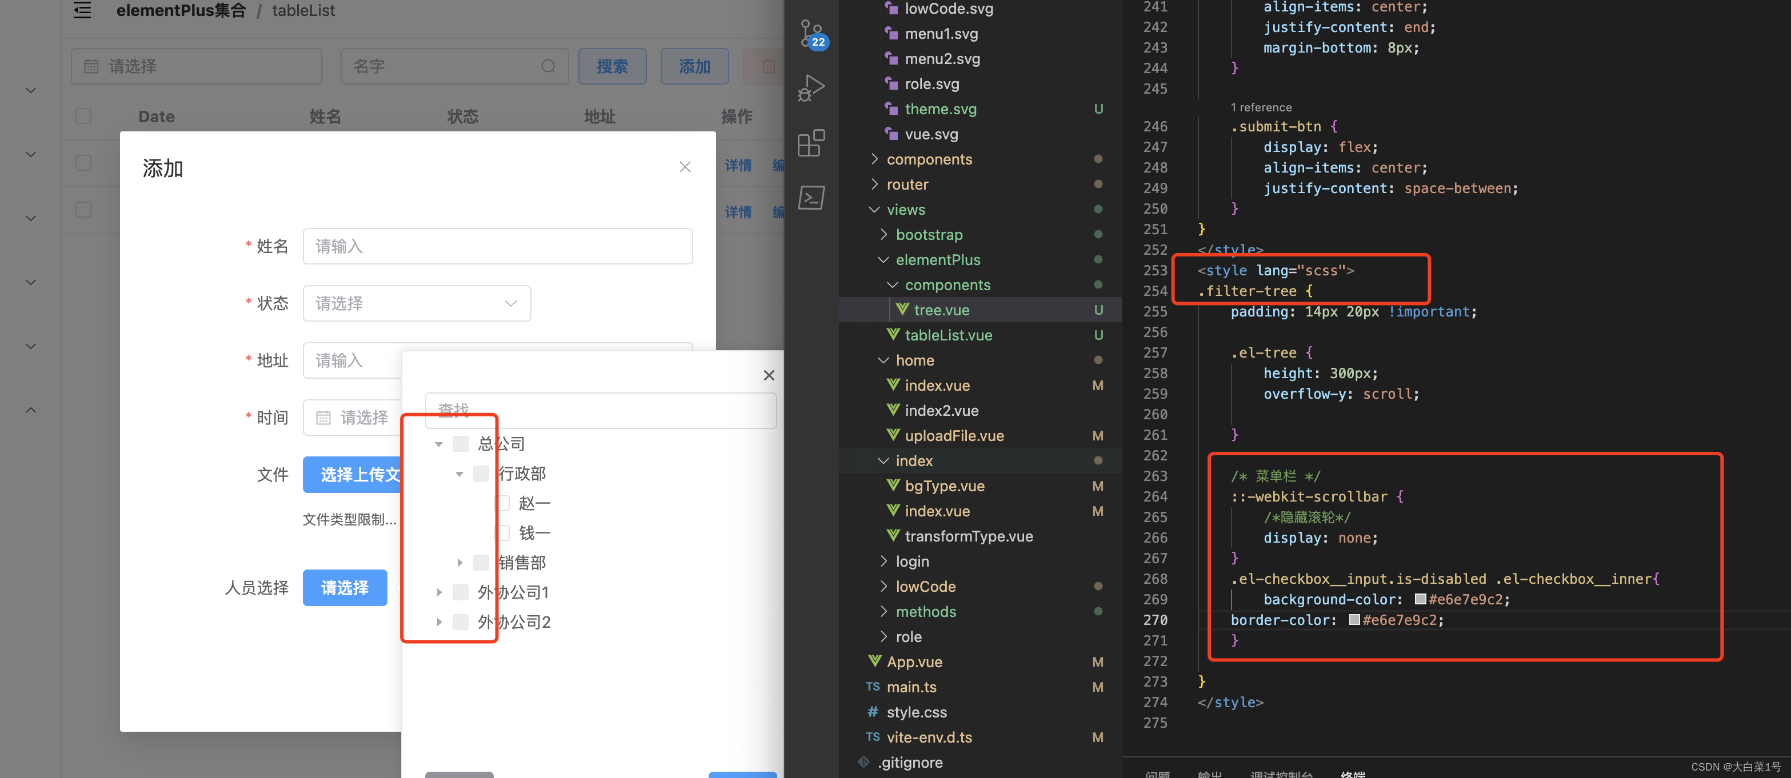Check the 总公司 tree checkbox
The width and height of the screenshot is (1791, 778).
pyautogui.click(x=460, y=444)
